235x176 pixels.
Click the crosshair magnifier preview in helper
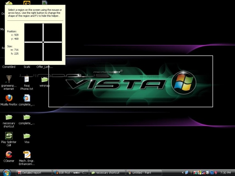click(x=43, y=42)
